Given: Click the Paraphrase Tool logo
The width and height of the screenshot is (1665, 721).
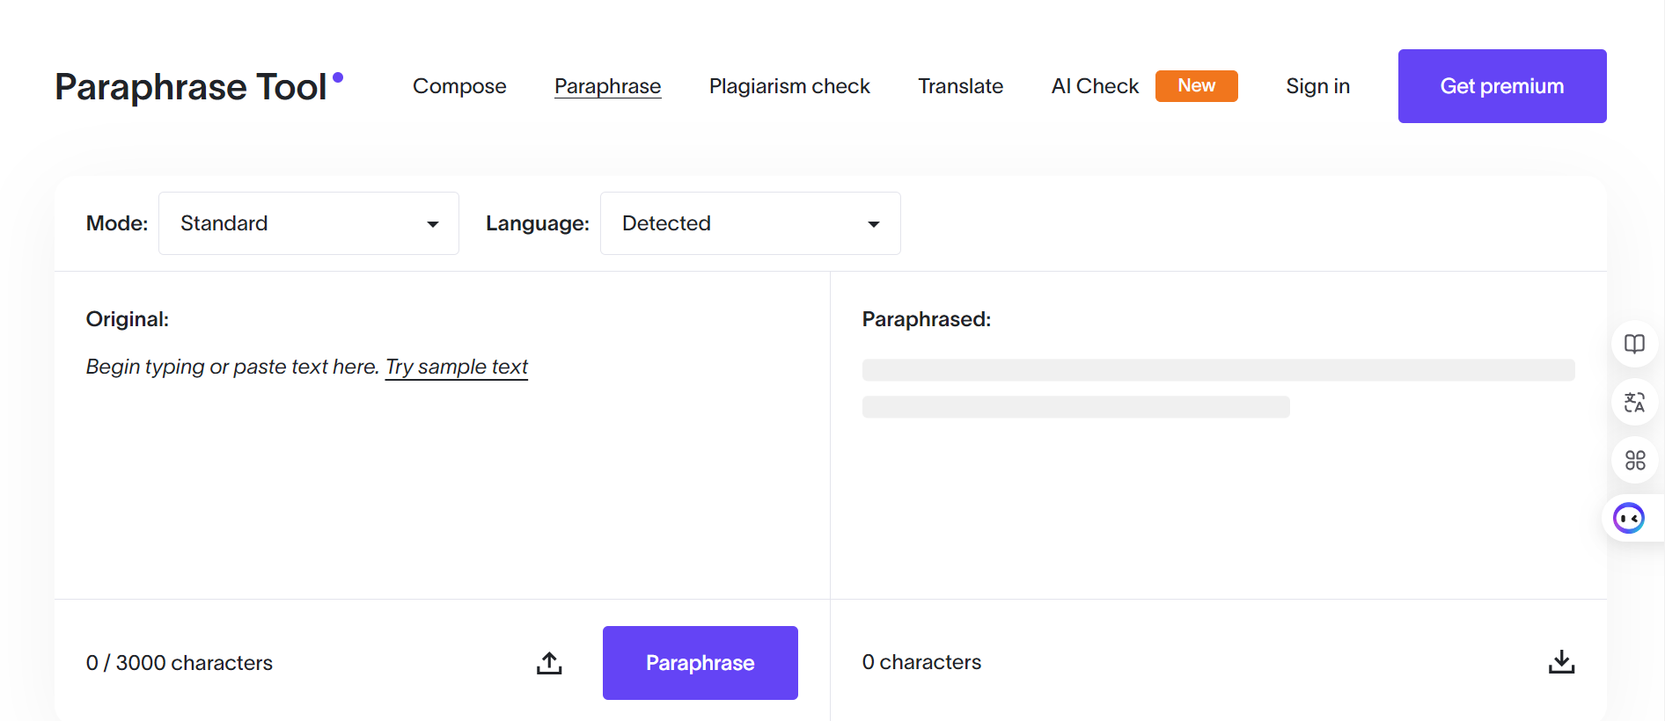Looking at the screenshot, I should point(199,86).
